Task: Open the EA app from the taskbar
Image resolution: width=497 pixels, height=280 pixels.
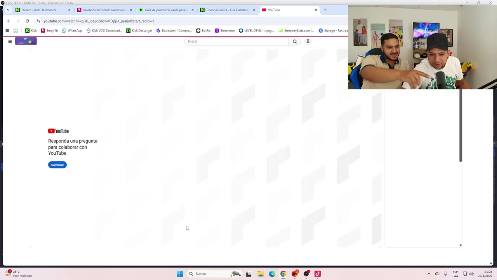Action: coord(295,274)
